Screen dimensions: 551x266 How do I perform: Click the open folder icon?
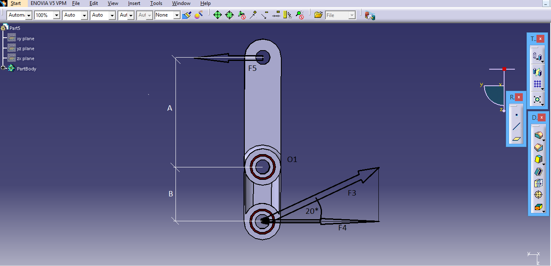pyautogui.click(x=318, y=15)
